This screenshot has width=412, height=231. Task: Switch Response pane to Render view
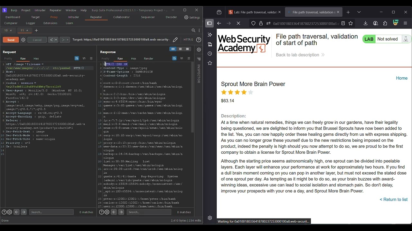148,58
